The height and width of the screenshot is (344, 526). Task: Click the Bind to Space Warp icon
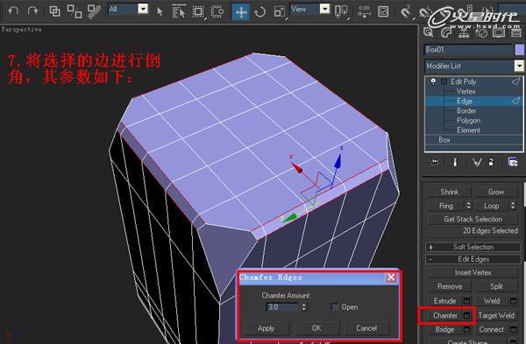(94, 11)
